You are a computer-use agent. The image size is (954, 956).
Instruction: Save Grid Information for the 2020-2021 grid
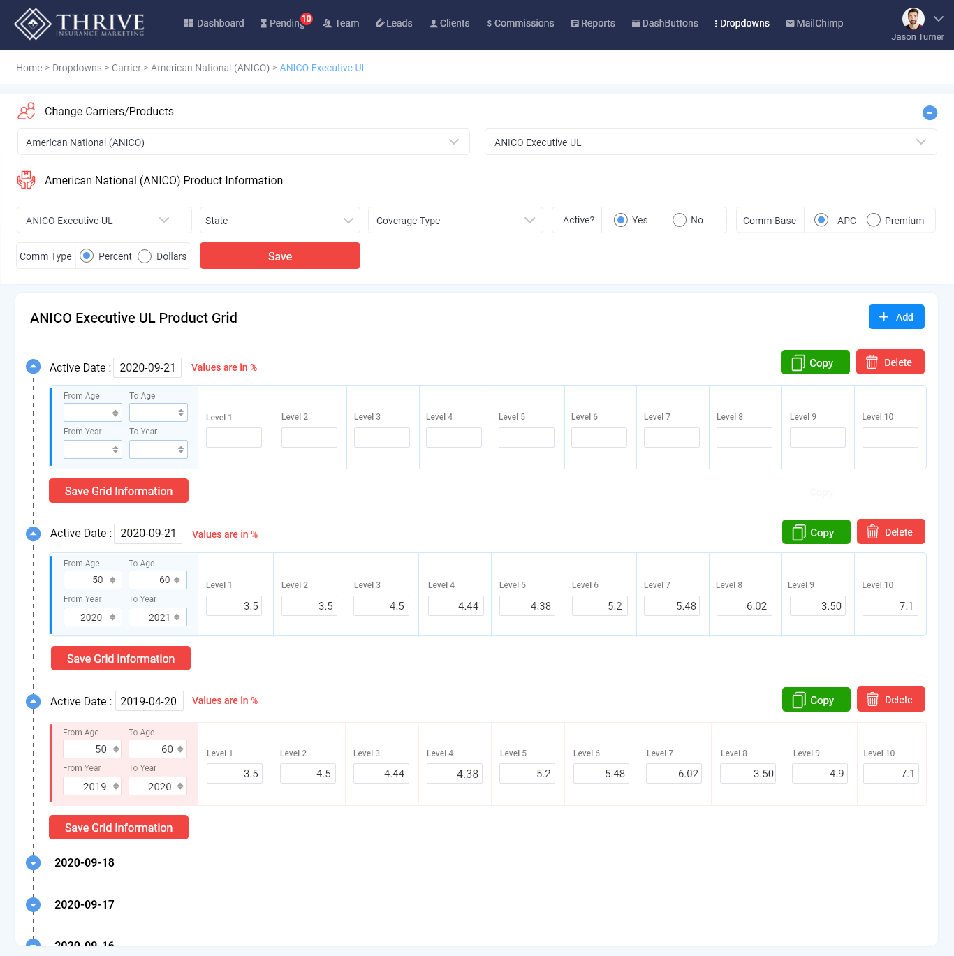121,658
